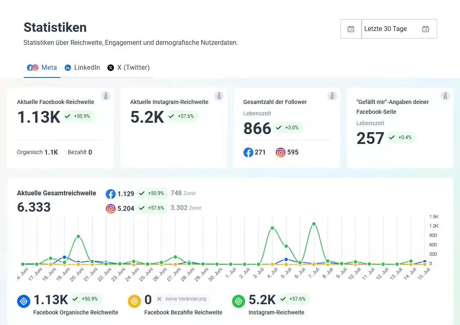
Task: Click info icon on Gesamtzahl der Follower card
Action: 332,96
